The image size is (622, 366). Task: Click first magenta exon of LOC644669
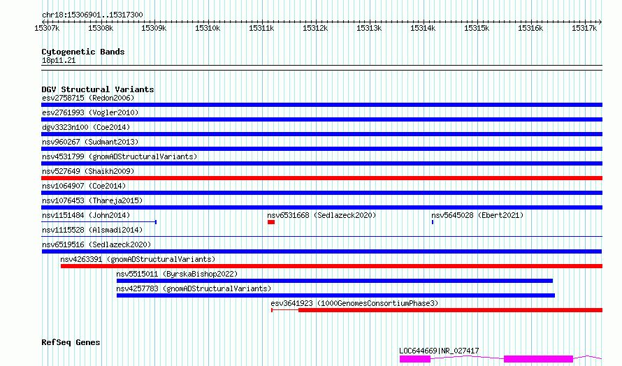(415, 359)
